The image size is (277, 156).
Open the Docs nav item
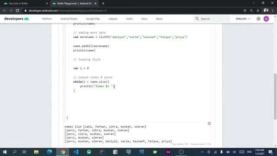tap(144, 19)
